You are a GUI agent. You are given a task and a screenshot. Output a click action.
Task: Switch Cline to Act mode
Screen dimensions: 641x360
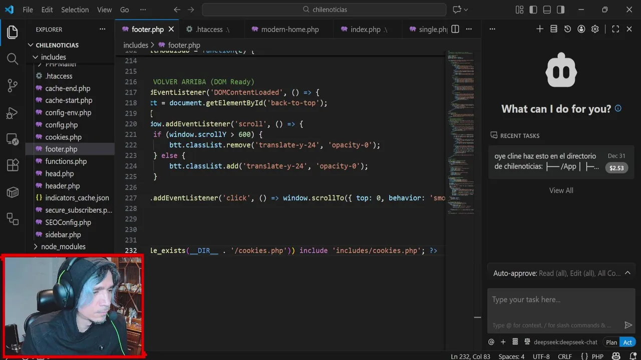627,342
